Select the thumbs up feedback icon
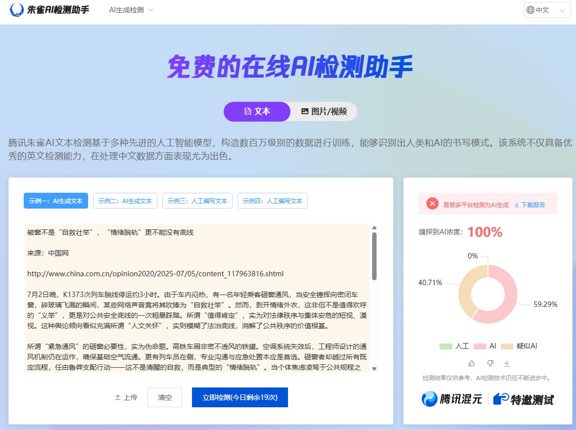 point(471,363)
